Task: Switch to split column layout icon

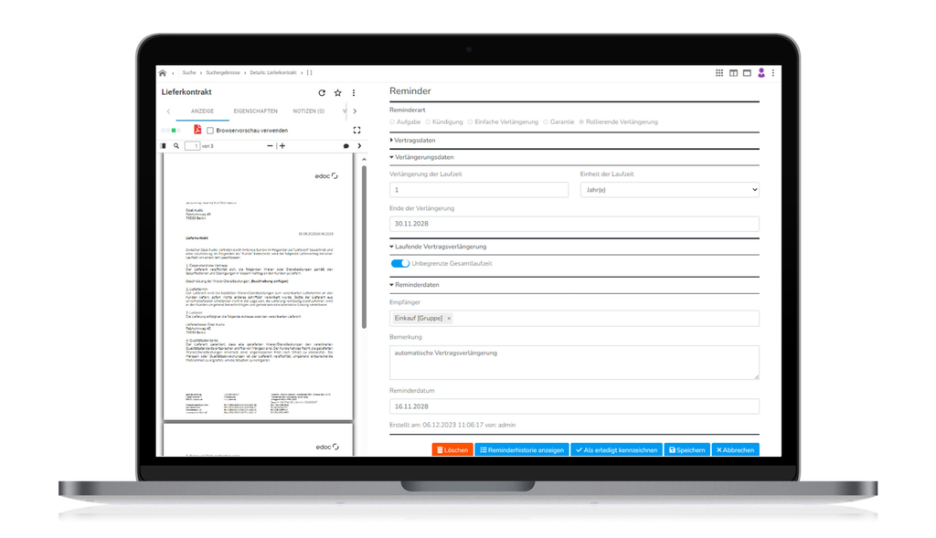Action: click(x=733, y=73)
